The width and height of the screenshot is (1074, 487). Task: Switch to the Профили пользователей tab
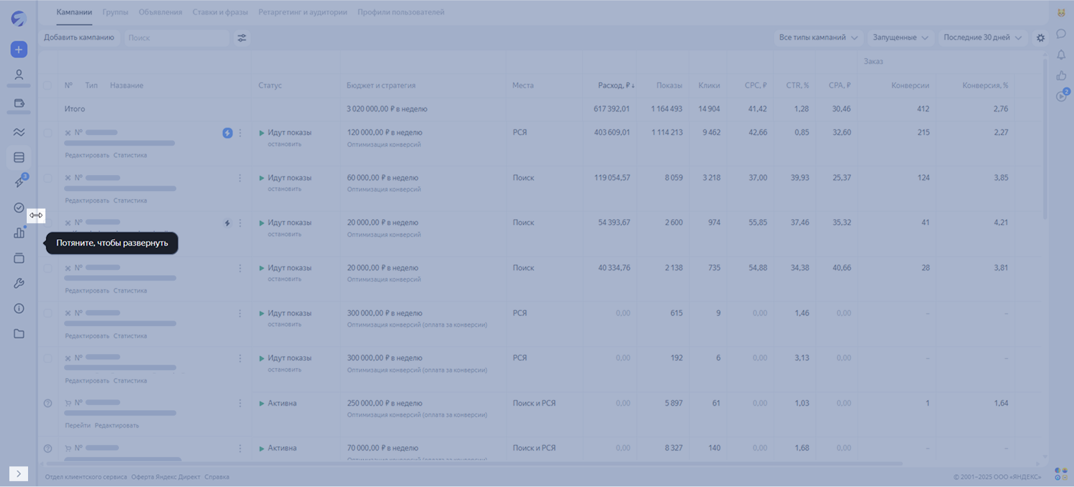(401, 12)
